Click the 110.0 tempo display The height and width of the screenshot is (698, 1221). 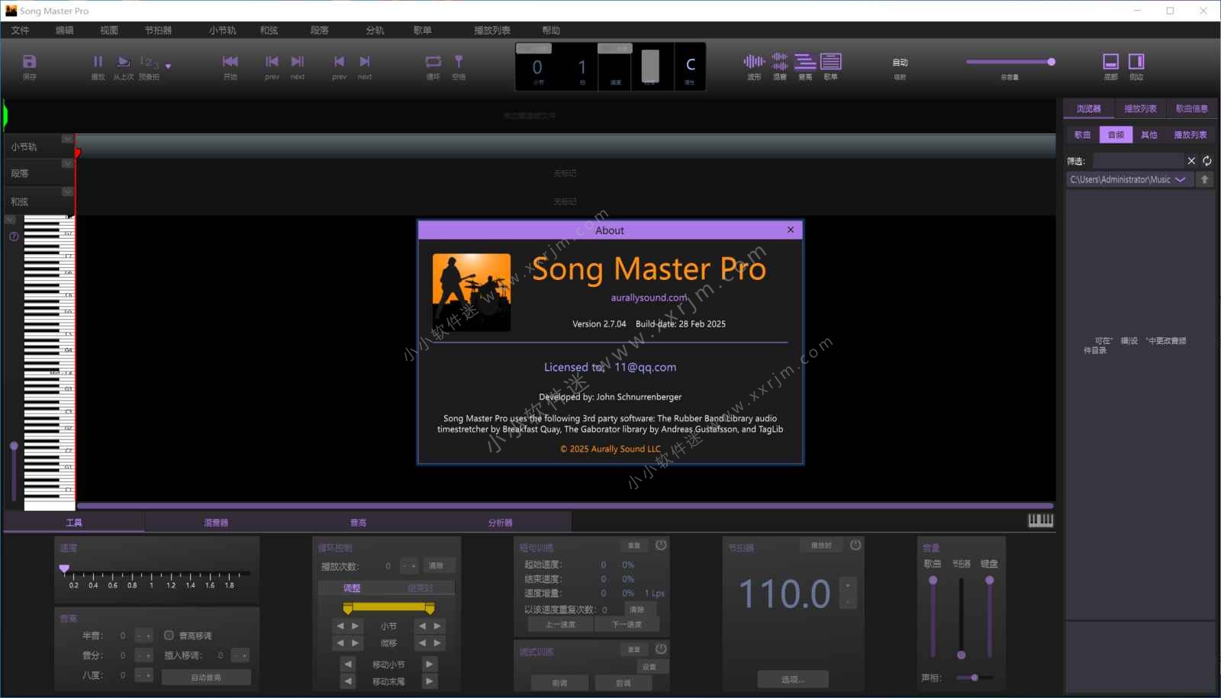pos(785,594)
